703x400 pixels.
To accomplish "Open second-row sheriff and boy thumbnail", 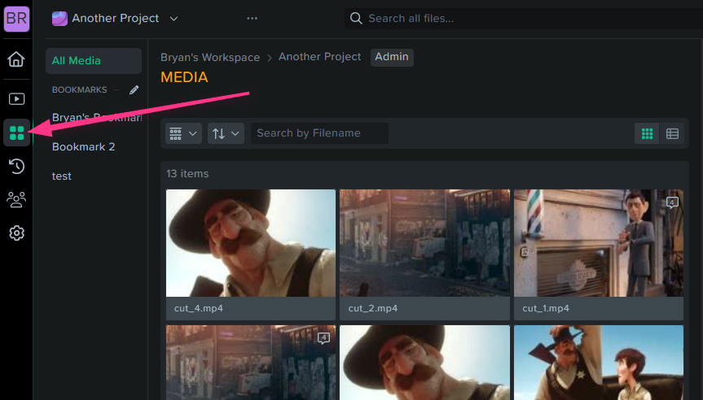I will click(x=599, y=363).
